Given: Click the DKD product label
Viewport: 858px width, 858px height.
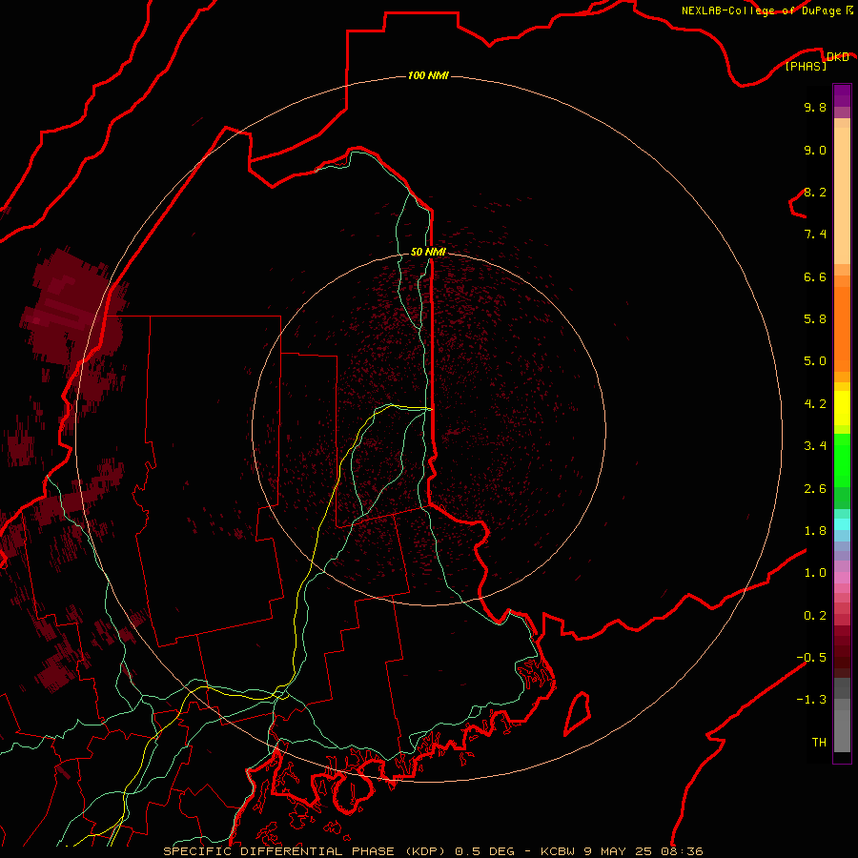Looking at the screenshot, I should (837, 57).
